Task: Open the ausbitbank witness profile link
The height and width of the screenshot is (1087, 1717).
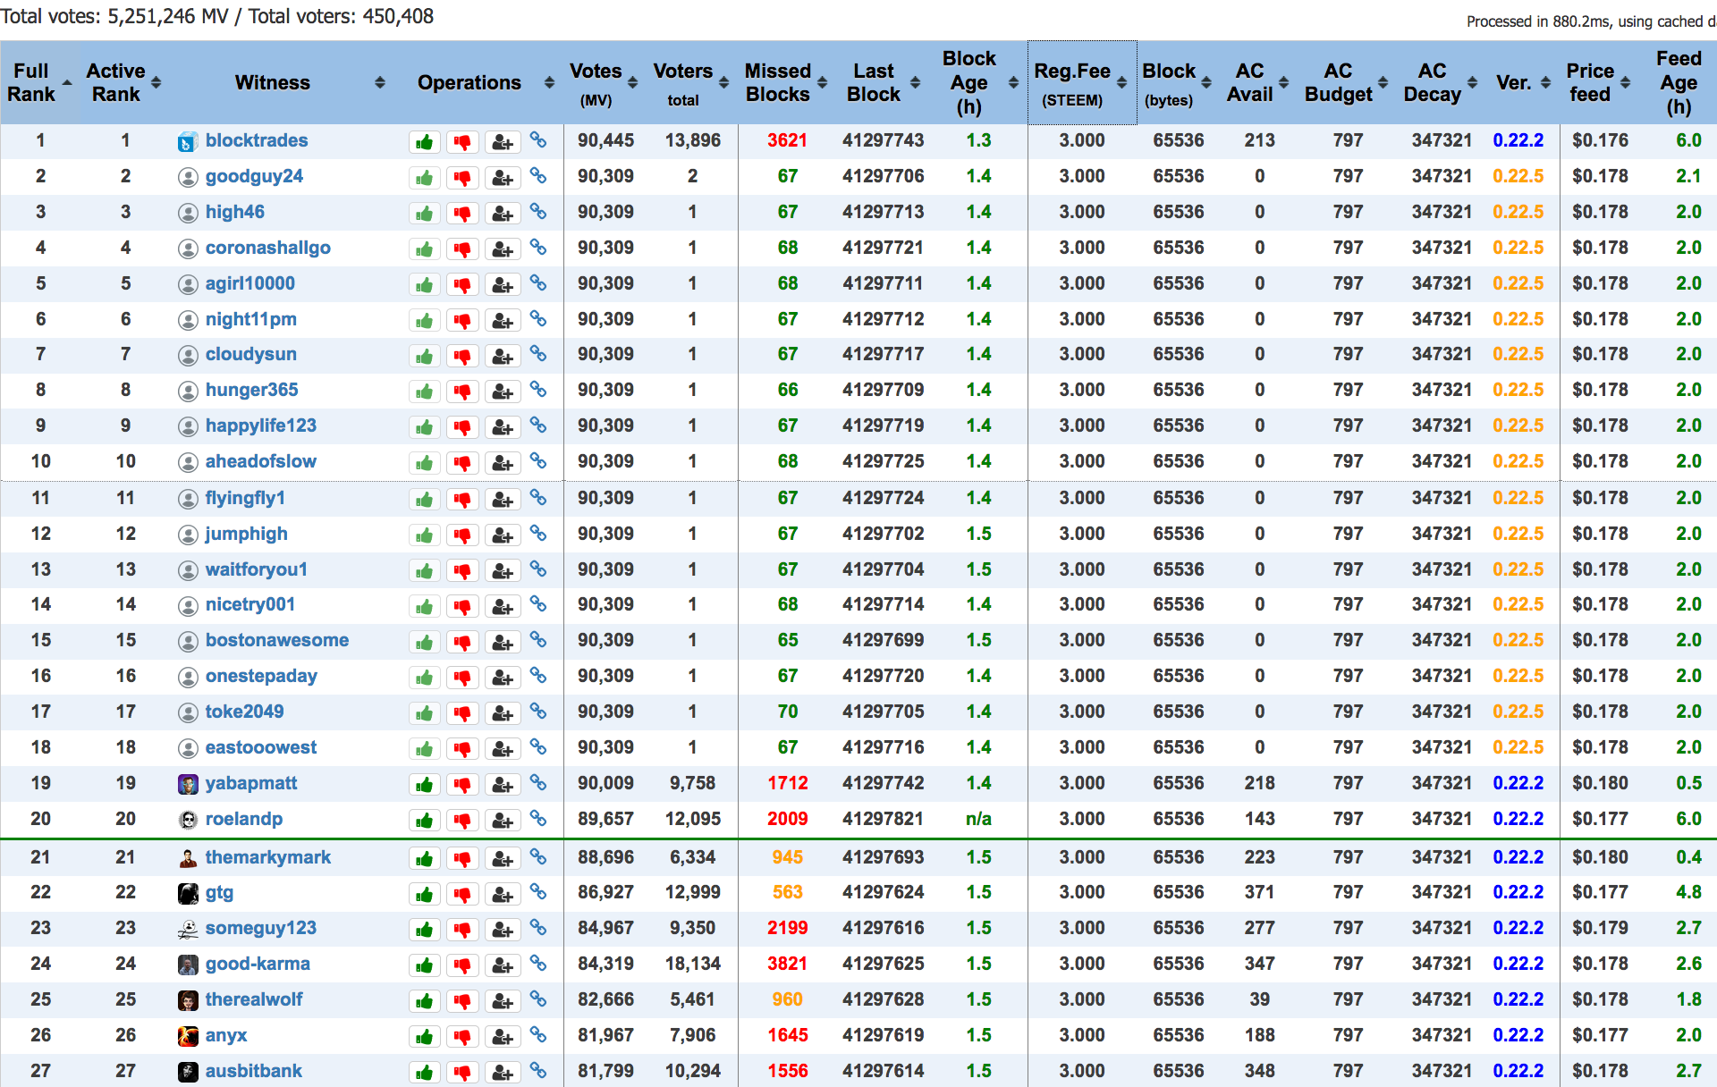Action: (254, 1071)
